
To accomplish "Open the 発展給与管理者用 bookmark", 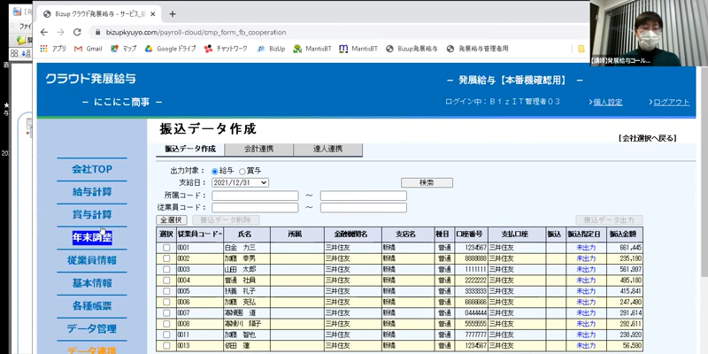I will 477,49.
